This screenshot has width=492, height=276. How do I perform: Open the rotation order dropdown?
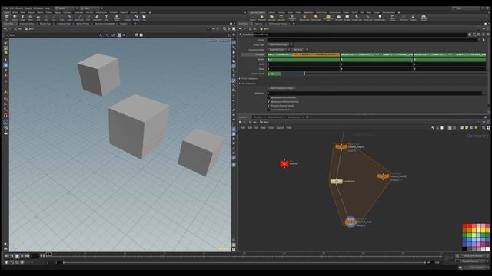pos(300,49)
